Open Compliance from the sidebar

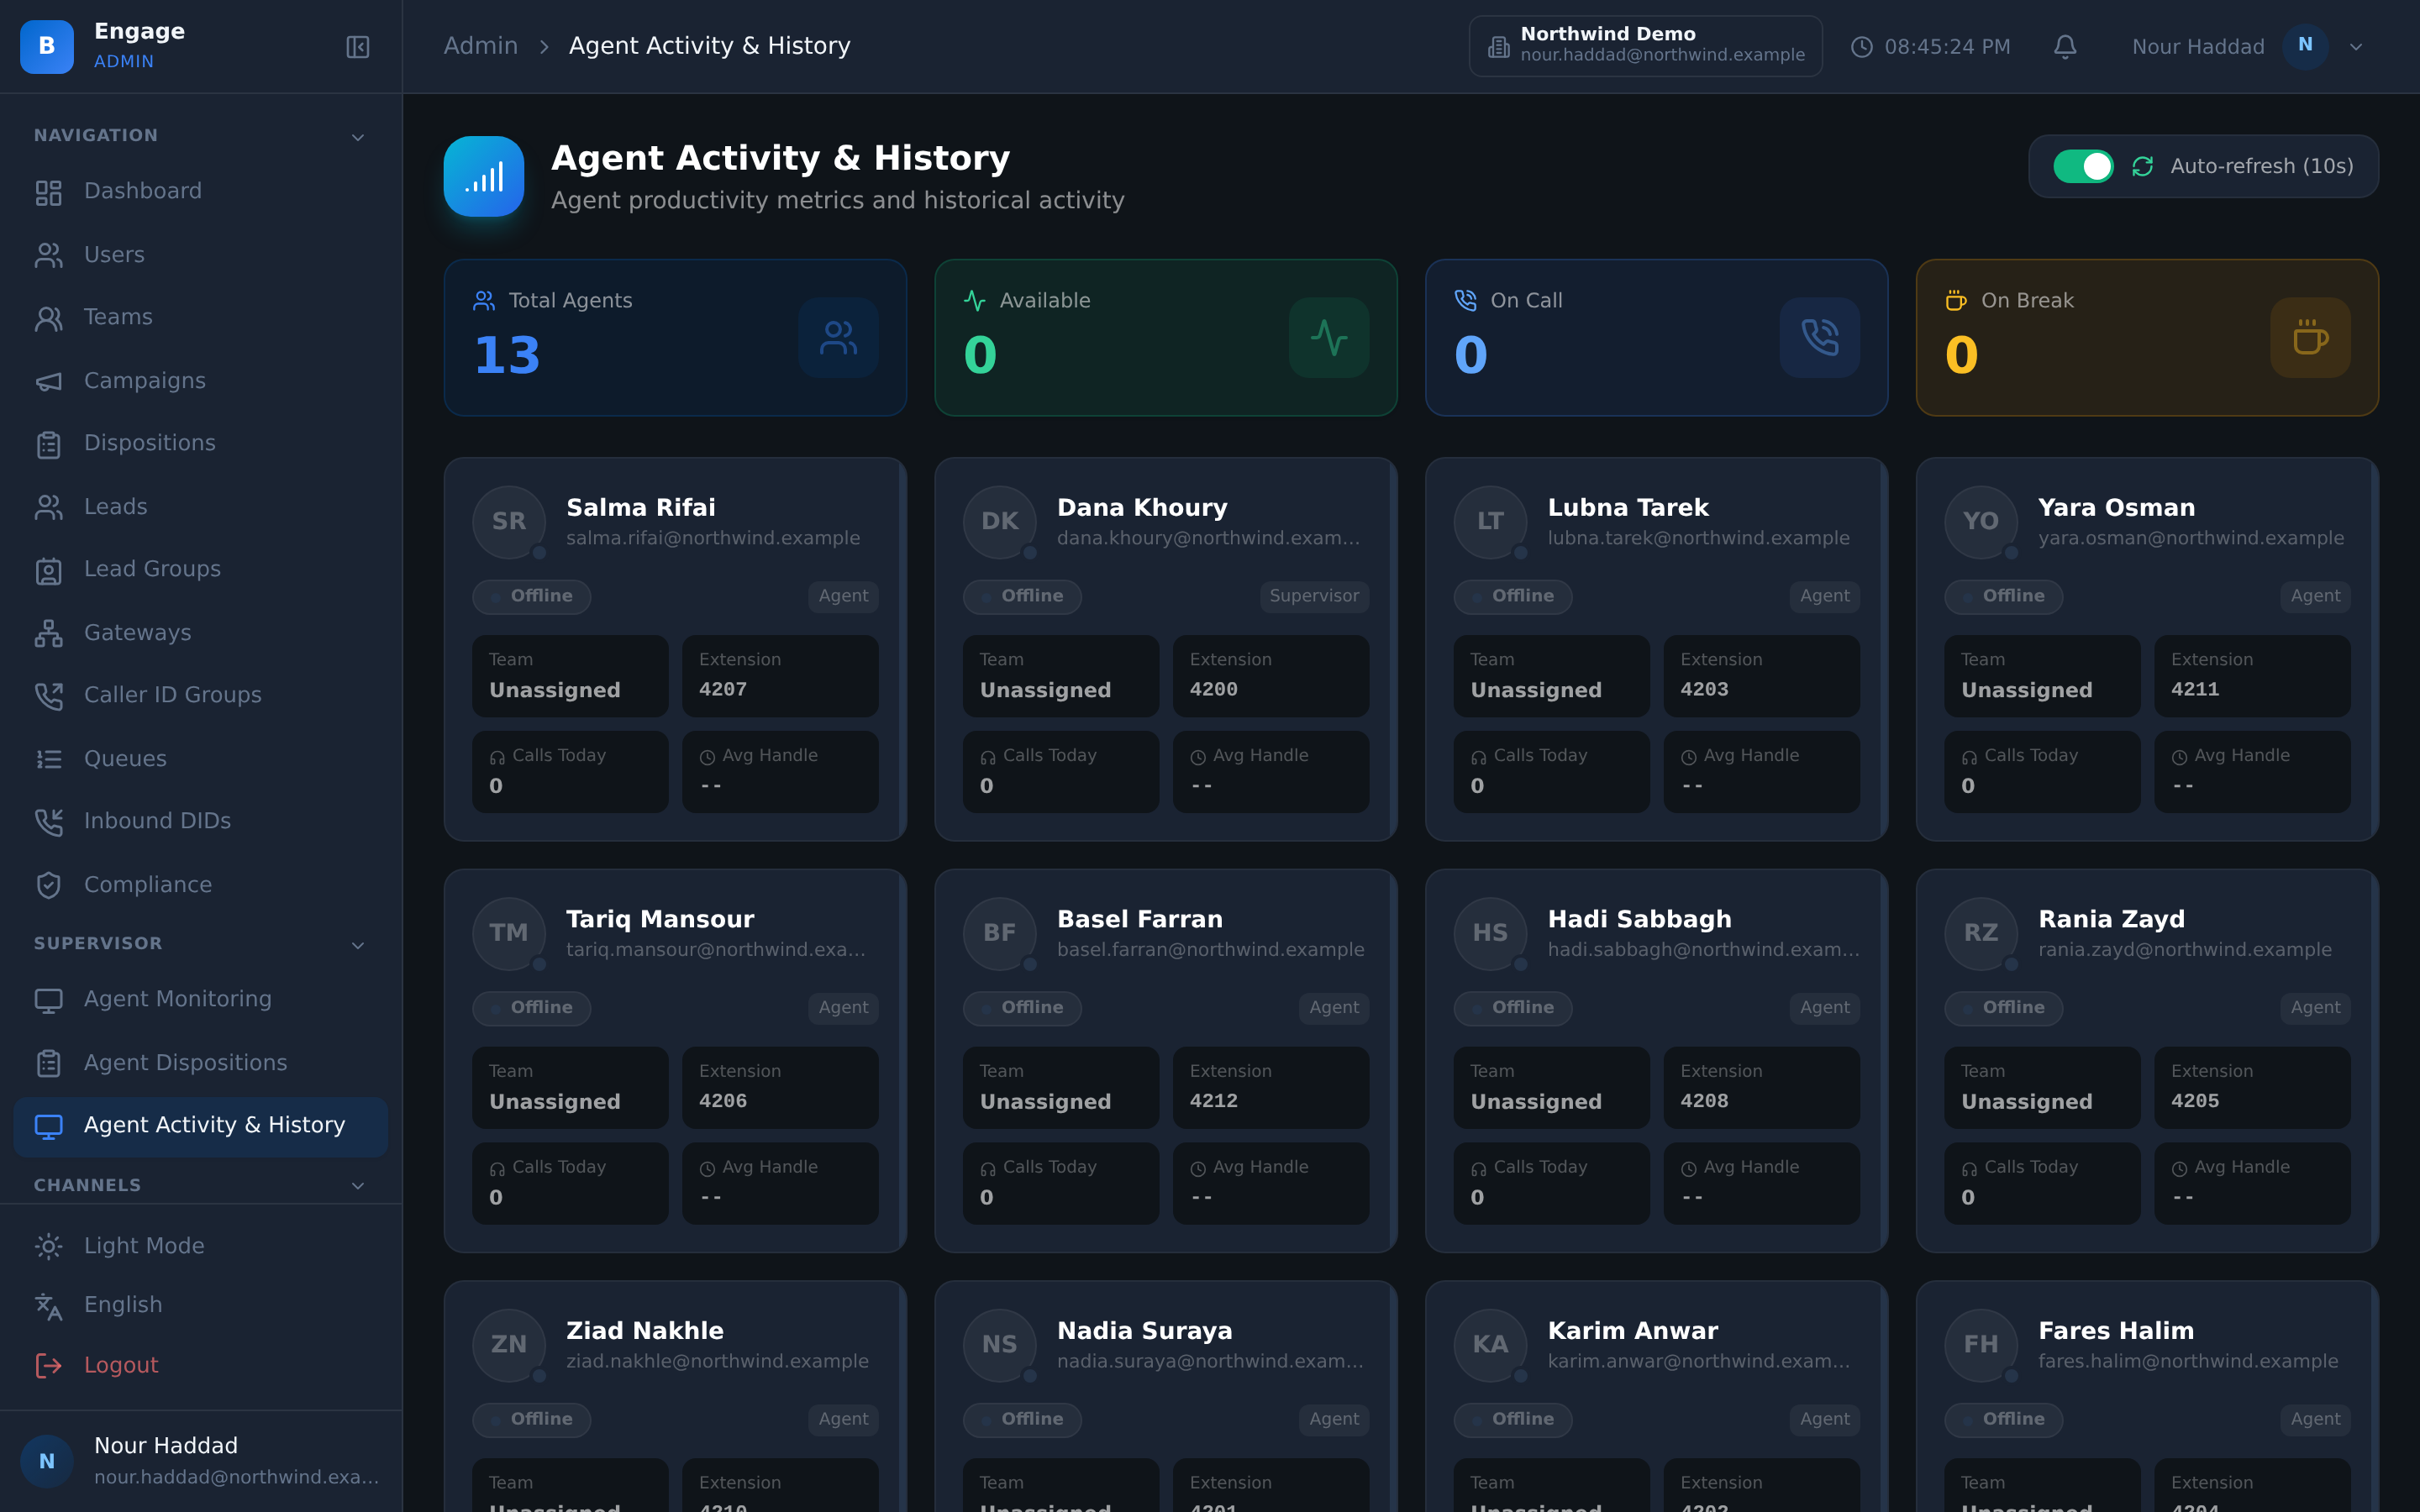(200, 885)
